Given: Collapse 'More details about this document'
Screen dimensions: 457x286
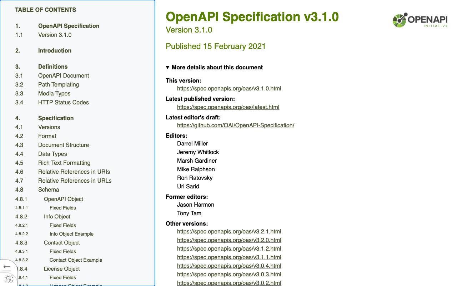Looking at the screenshot, I should click(214, 67).
